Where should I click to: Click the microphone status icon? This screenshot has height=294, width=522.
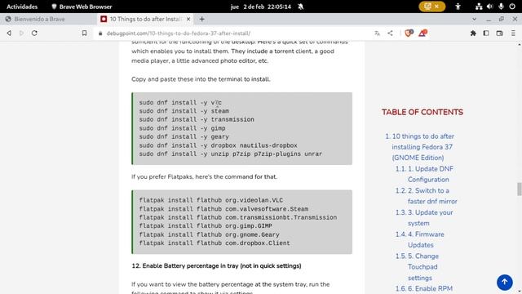(x=501, y=7)
